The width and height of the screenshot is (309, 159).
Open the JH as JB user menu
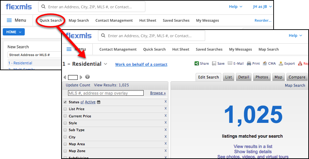262,7
